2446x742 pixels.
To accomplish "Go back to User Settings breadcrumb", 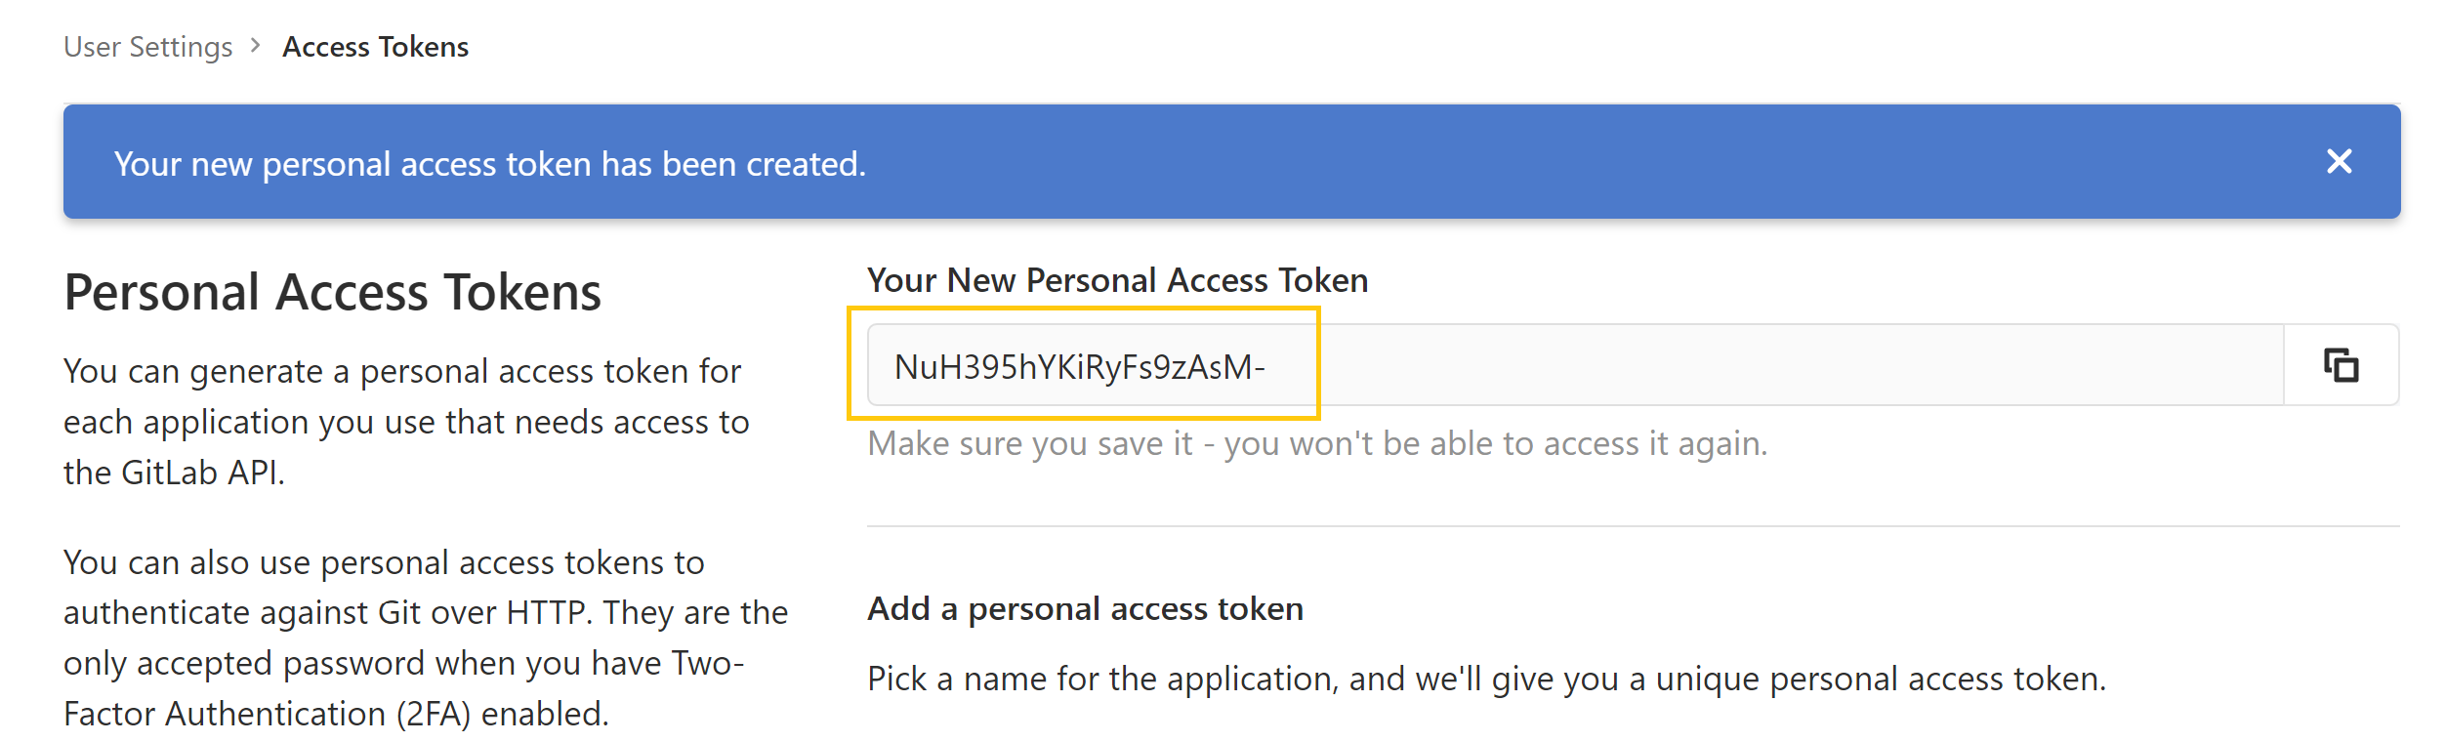I will coord(147,47).
